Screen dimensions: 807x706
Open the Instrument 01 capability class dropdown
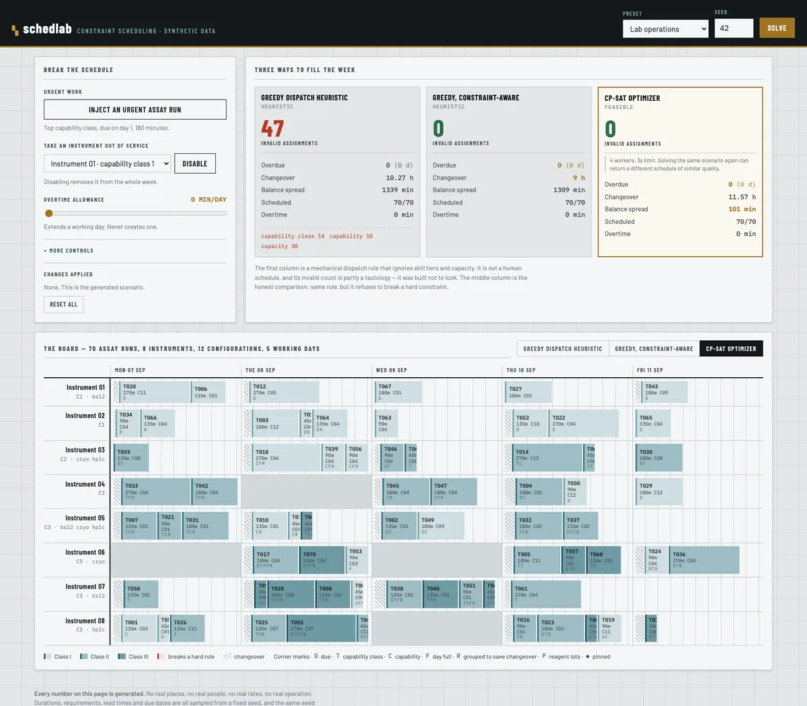(x=108, y=163)
